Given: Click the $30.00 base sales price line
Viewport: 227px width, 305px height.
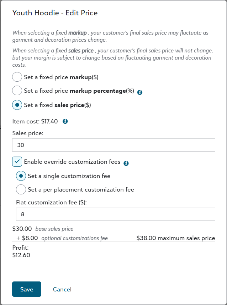Looking at the screenshot, I should [43, 229].
